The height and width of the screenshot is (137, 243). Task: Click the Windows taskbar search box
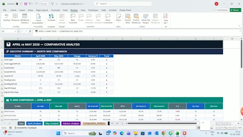coord(80,133)
